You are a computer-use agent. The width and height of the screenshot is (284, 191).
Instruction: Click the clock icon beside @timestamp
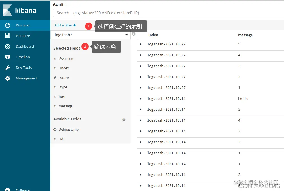coord(55,129)
